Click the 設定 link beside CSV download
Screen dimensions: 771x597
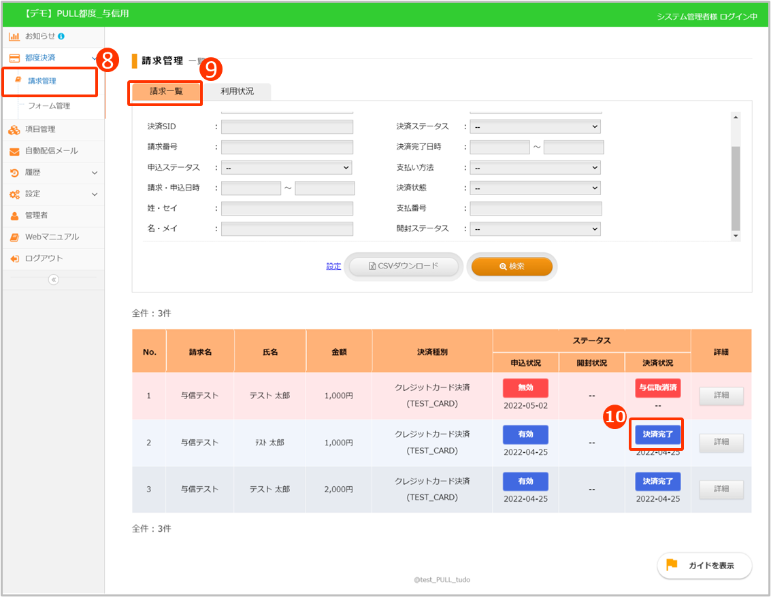333,267
